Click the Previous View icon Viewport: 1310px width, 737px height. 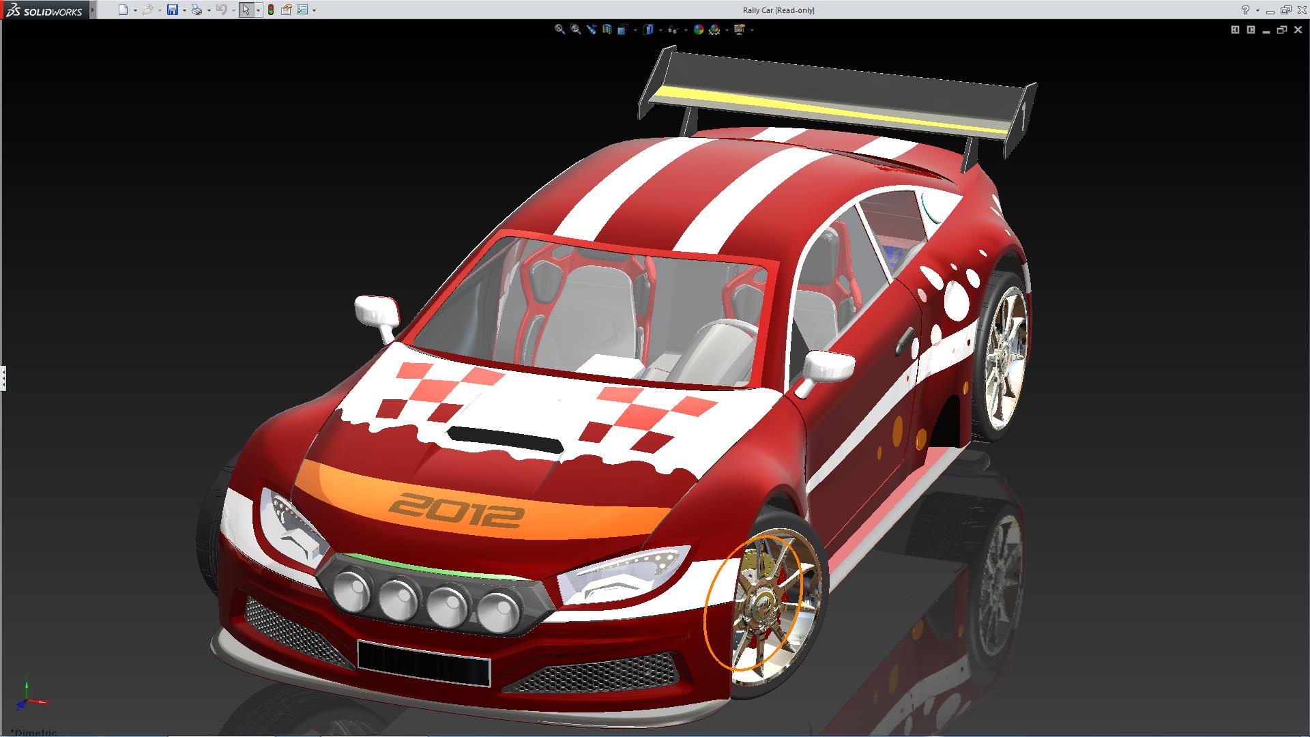[592, 29]
